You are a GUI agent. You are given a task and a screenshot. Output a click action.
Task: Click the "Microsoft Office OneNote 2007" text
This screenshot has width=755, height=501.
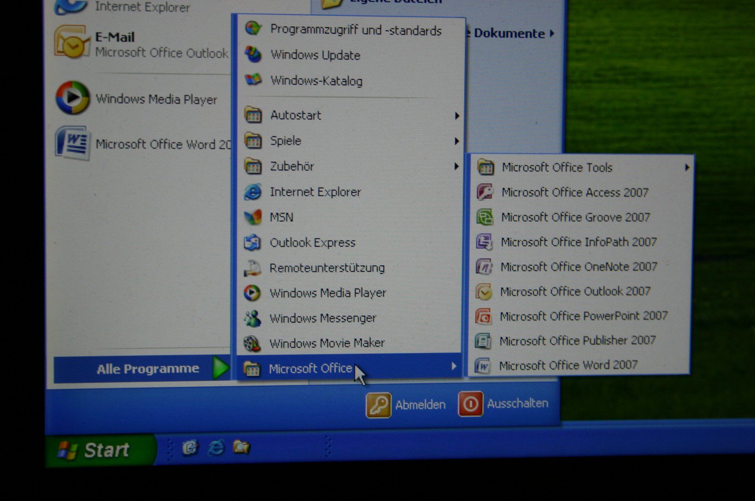pos(579,267)
